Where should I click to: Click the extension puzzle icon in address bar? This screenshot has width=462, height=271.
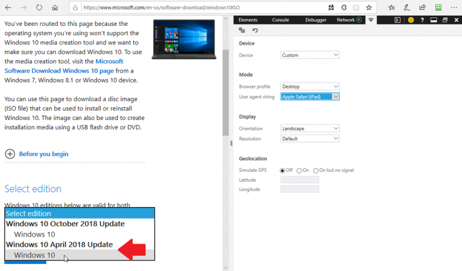tap(344, 7)
